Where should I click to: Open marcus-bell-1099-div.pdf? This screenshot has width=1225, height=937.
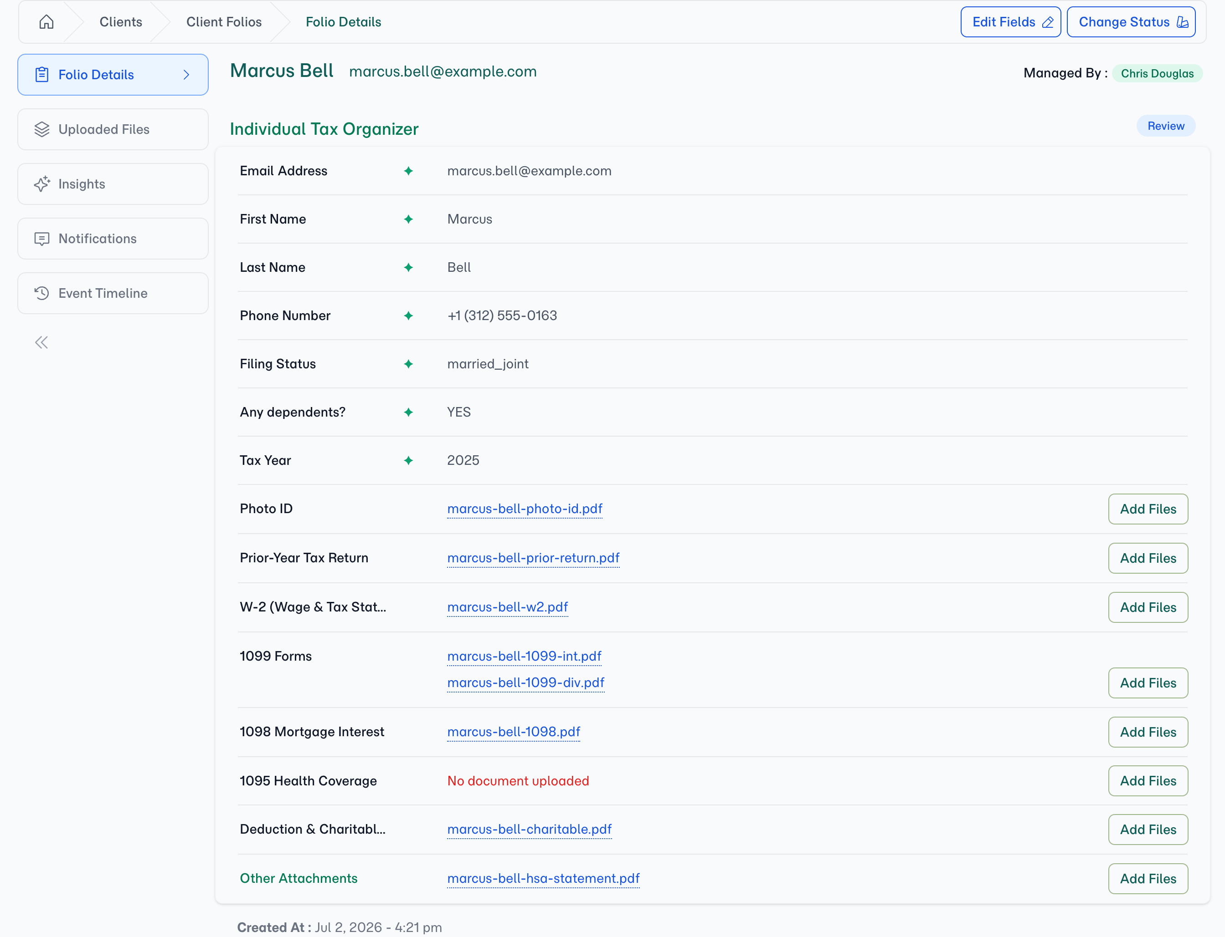tap(526, 682)
